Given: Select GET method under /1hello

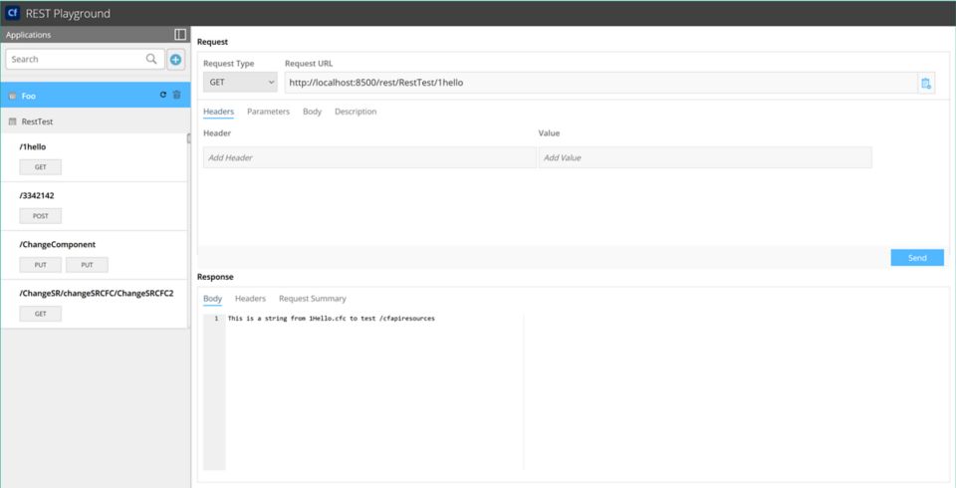Looking at the screenshot, I should (41, 167).
